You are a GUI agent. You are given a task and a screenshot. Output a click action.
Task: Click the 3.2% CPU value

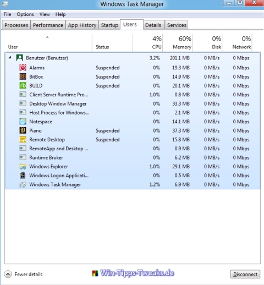pos(155,58)
